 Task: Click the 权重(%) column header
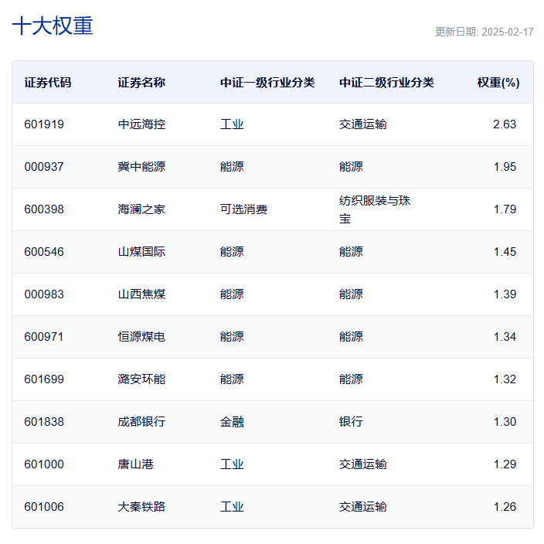click(x=498, y=83)
